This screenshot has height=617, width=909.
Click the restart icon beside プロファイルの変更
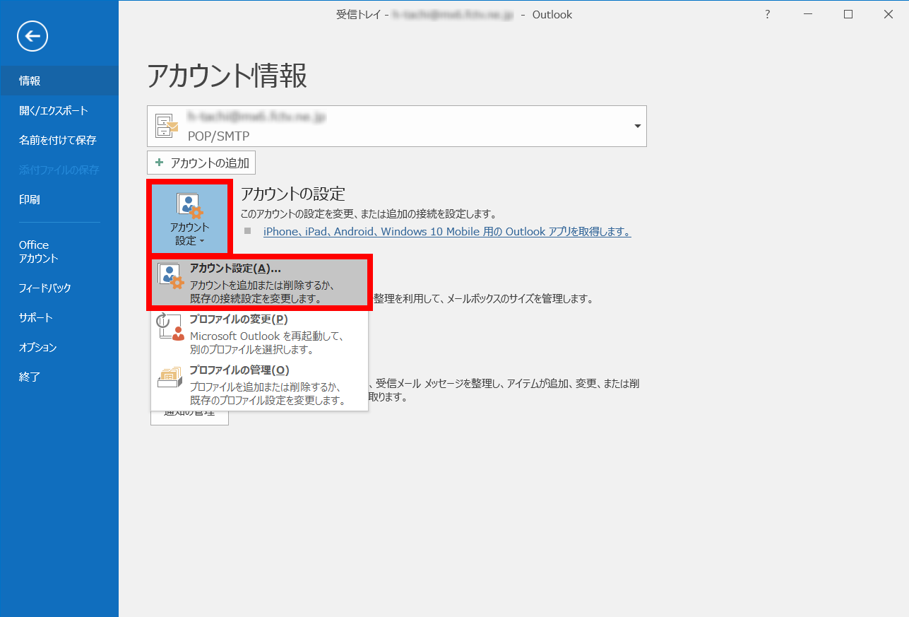[x=169, y=327]
